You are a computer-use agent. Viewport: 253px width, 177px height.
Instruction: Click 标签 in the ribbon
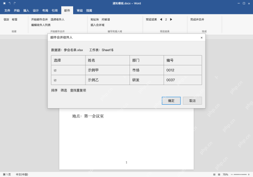(14, 20)
